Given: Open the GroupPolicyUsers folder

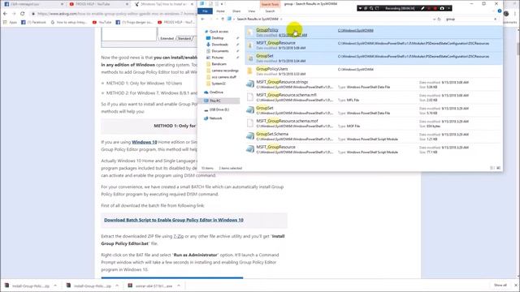Looking at the screenshot, I should [374, 71].
